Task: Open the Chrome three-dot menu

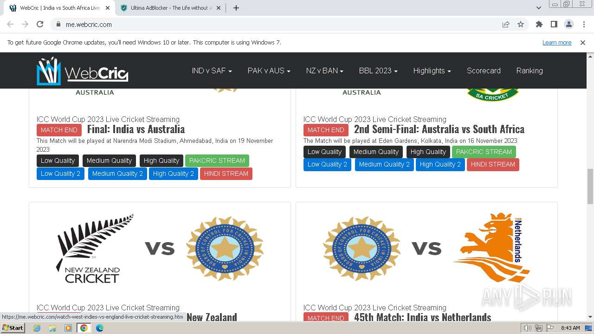Action: point(584,24)
